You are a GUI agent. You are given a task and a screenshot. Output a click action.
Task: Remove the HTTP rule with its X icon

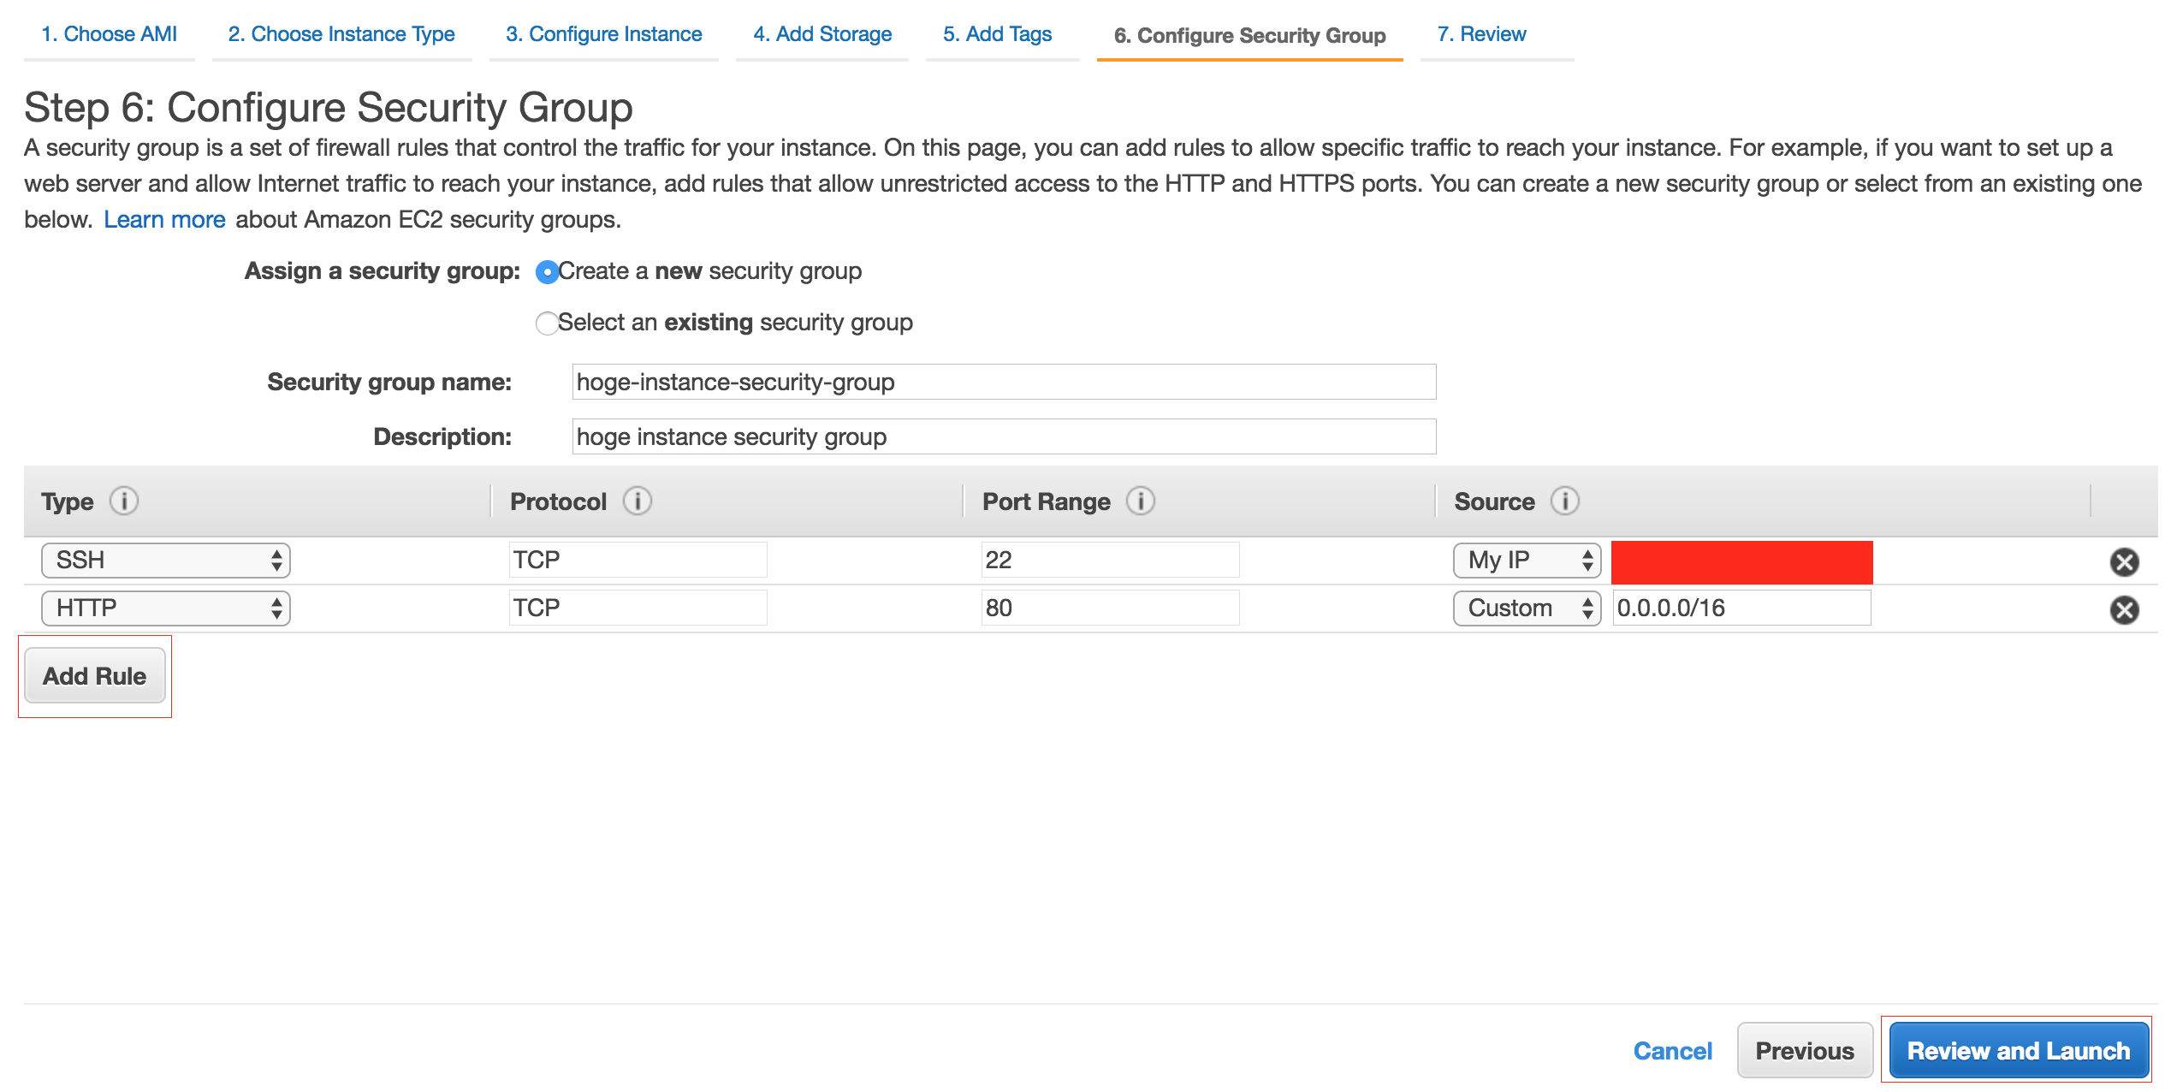2124,609
